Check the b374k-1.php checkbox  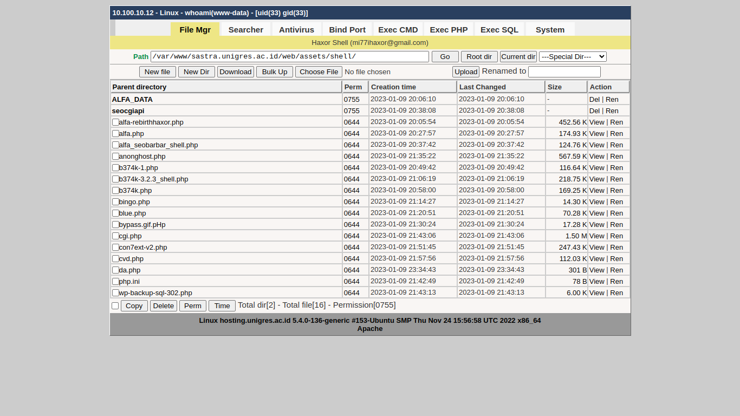pyautogui.click(x=115, y=168)
